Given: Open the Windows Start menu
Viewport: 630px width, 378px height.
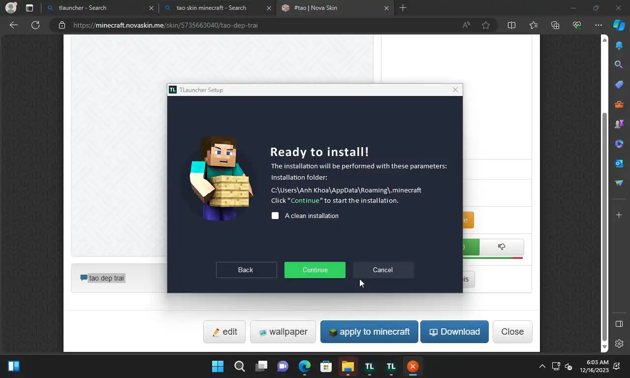Looking at the screenshot, I should pos(218,366).
